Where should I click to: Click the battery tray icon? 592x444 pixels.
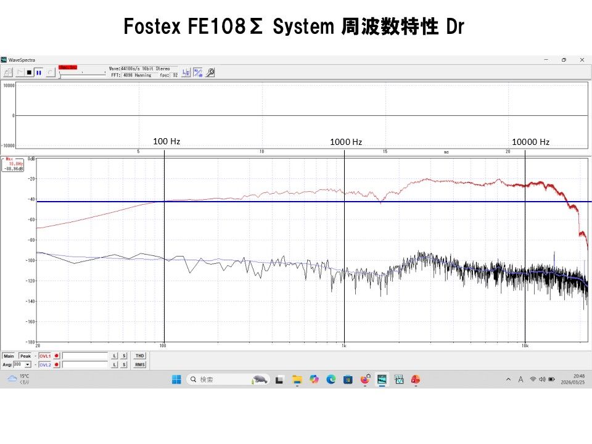click(551, 379)
